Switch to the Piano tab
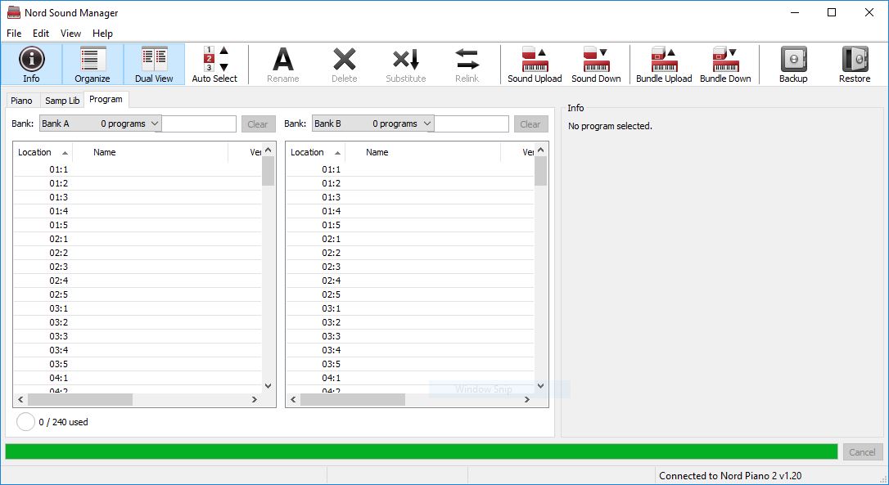This screenshot has height=485, width=889. tap(22, 100)
